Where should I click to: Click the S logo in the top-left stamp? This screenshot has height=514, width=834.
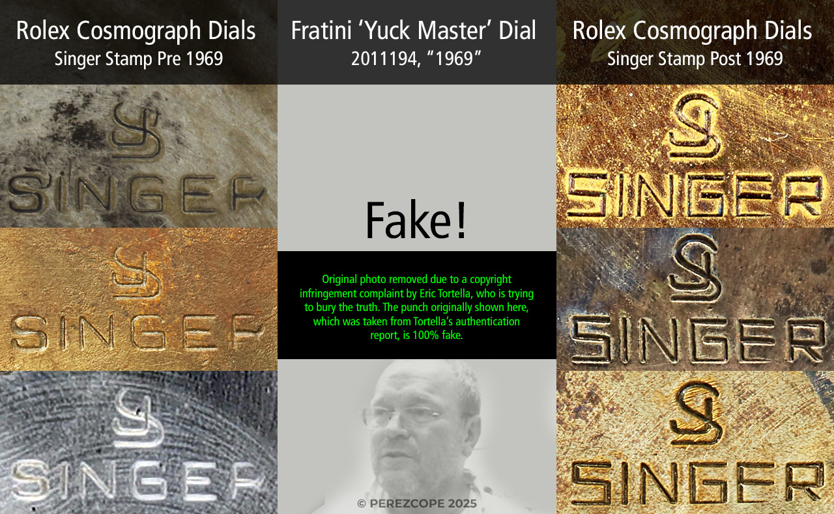pos(137,130)
